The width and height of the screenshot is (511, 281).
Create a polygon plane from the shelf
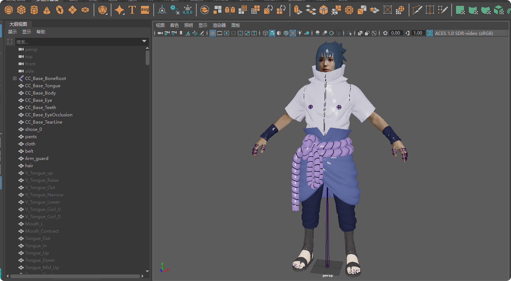click(72, 10)
